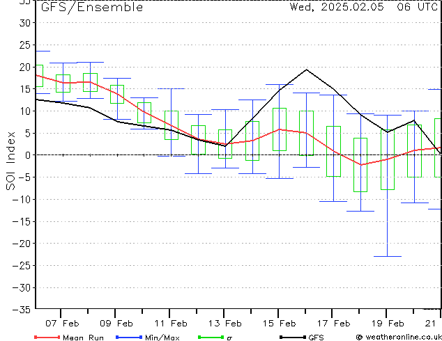Click the GFS/Ensemble chart title
This screenshot has height=341, width=442.
pos(92,8)
